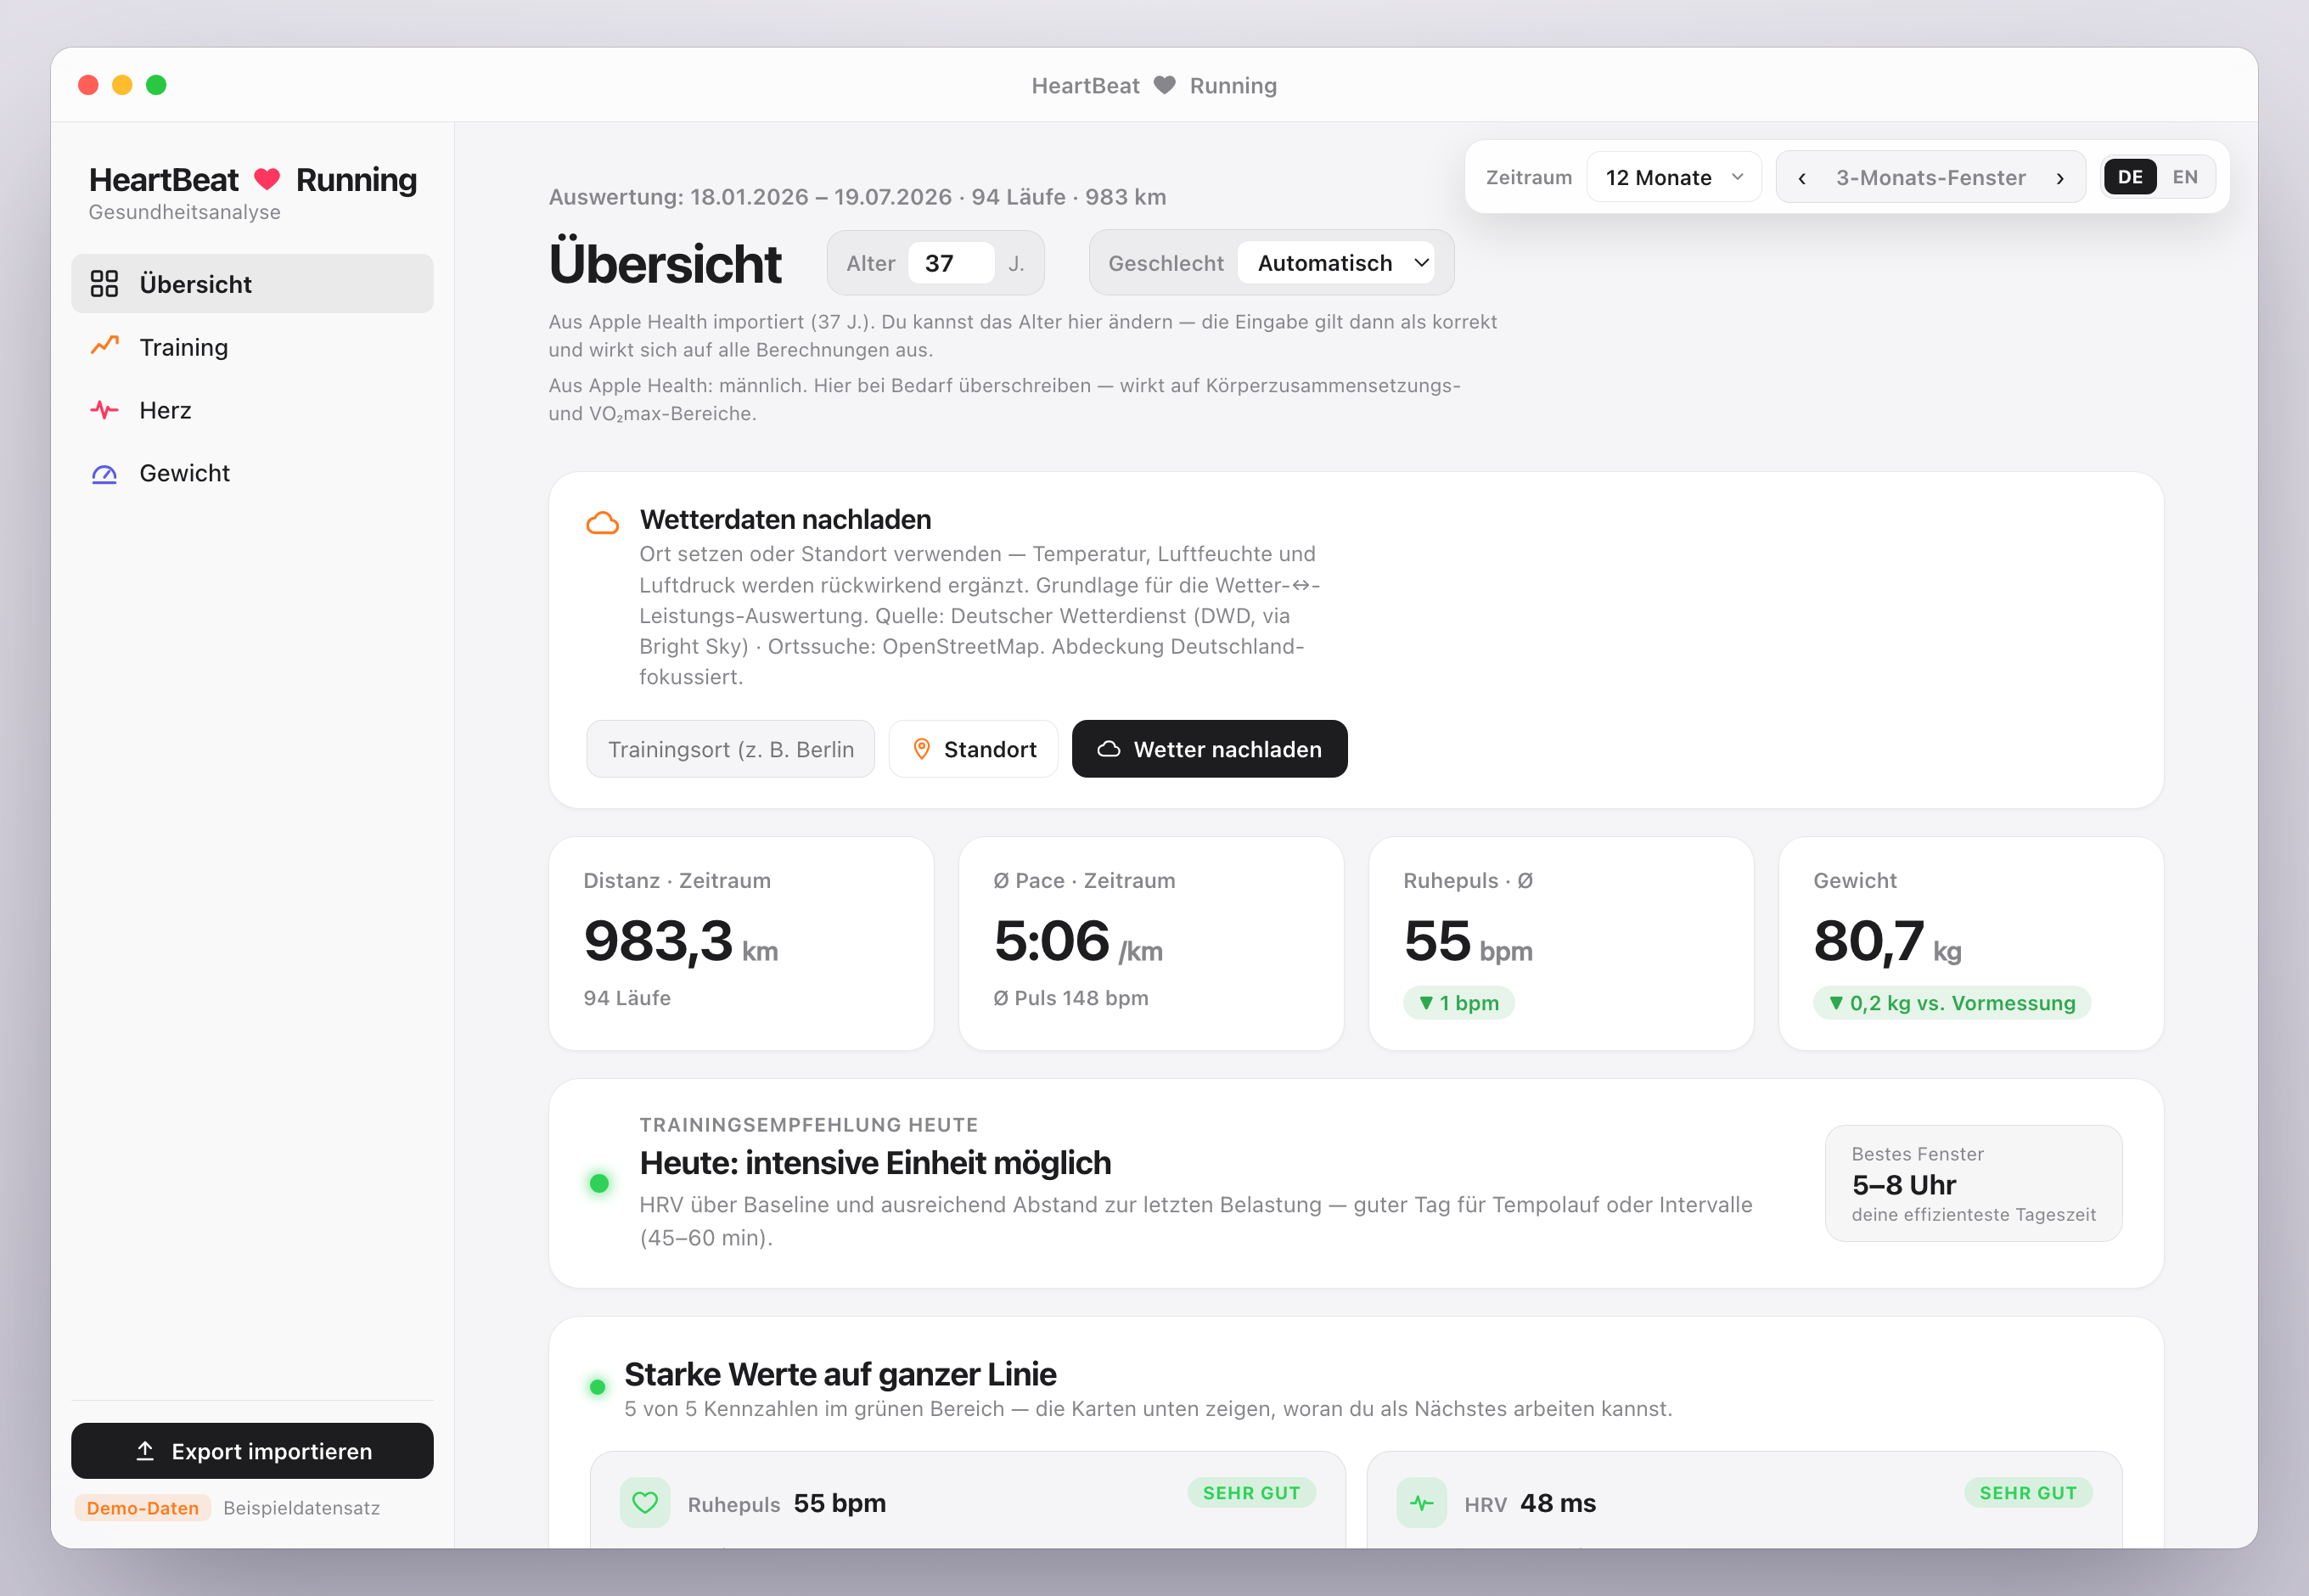Viewport: 2309px width, 1596px height.
Task: Switch language to DE
Action: (2130, 177)
